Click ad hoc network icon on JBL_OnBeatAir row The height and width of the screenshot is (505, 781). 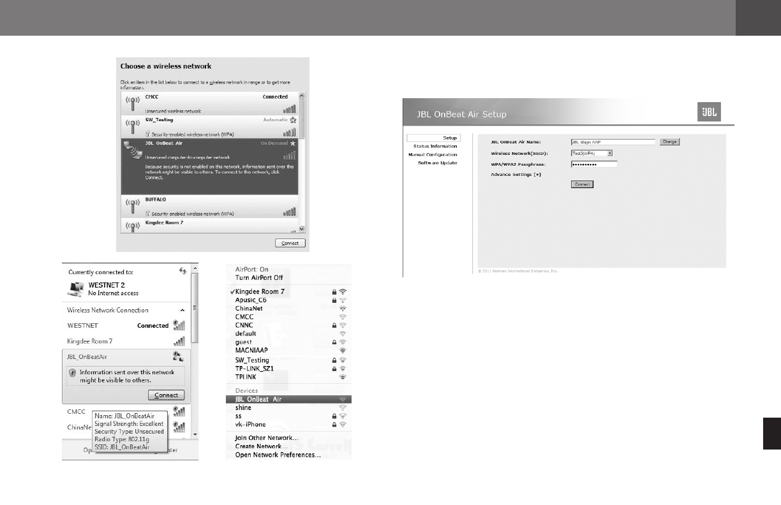179,358
